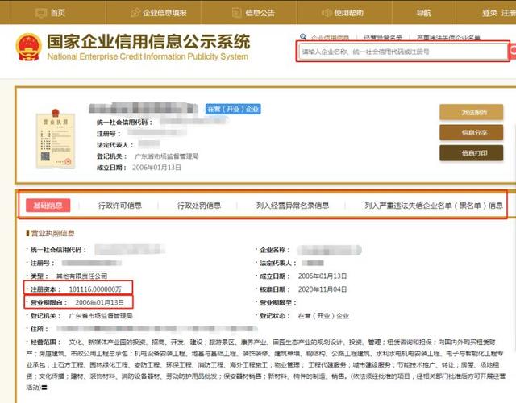Click the site title 国家企业信用信息公示系统
The width and height of the screenshot is (516, 403).
(x=148, y=42)
